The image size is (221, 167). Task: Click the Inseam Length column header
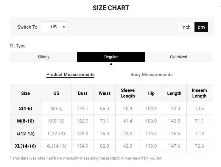click(x=199, y=93)
